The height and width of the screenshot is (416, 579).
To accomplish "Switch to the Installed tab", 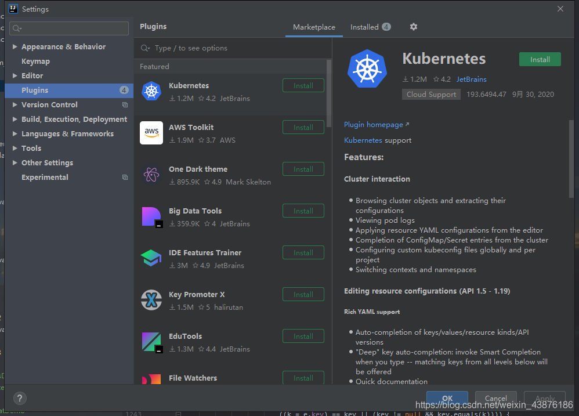I will tap(370, 27).
